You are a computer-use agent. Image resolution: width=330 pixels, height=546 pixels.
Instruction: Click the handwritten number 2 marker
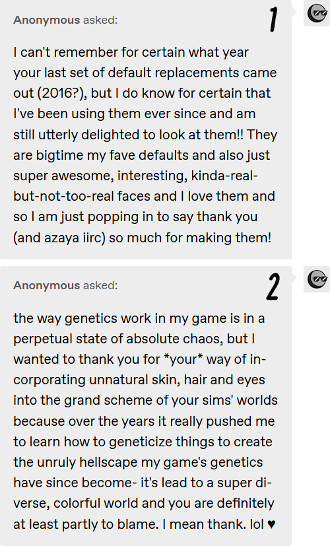pos(273,287)
